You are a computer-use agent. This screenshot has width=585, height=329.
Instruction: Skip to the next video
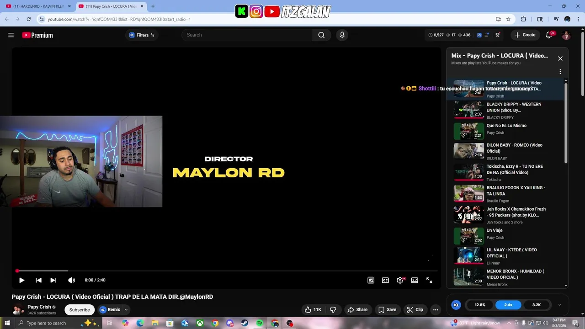coord(53,280)
